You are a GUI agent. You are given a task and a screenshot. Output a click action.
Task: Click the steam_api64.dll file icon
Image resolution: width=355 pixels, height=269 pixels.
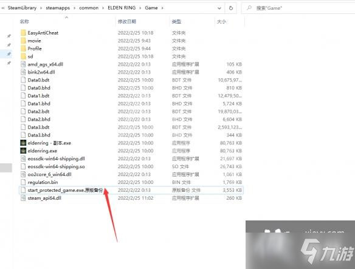click(x=23, y=198)
